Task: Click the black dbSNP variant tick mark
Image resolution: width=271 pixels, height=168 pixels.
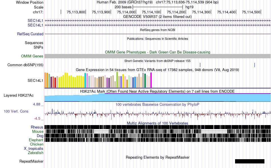Action: coord(200,65)
